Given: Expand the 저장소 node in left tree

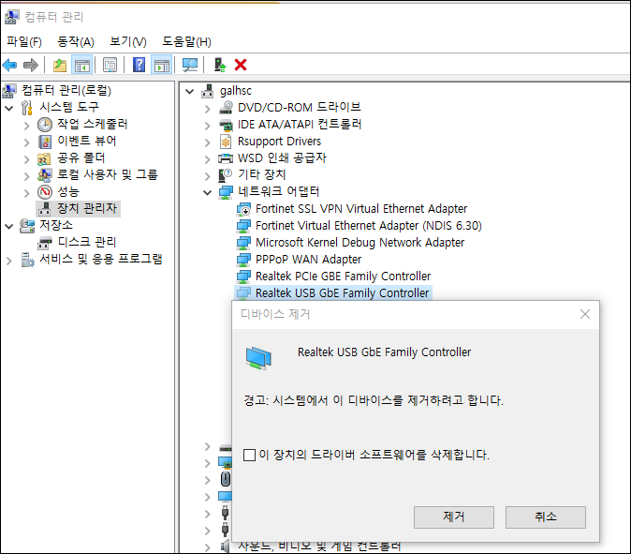Looking at the screenshot, I should point(9,226).
